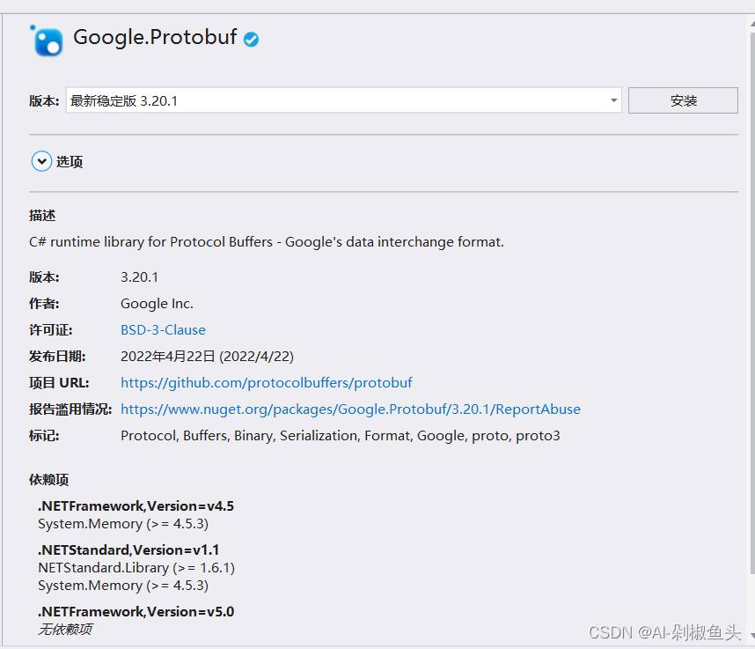
Task: Click the blue verified checkmark badge
Action: 251,38
